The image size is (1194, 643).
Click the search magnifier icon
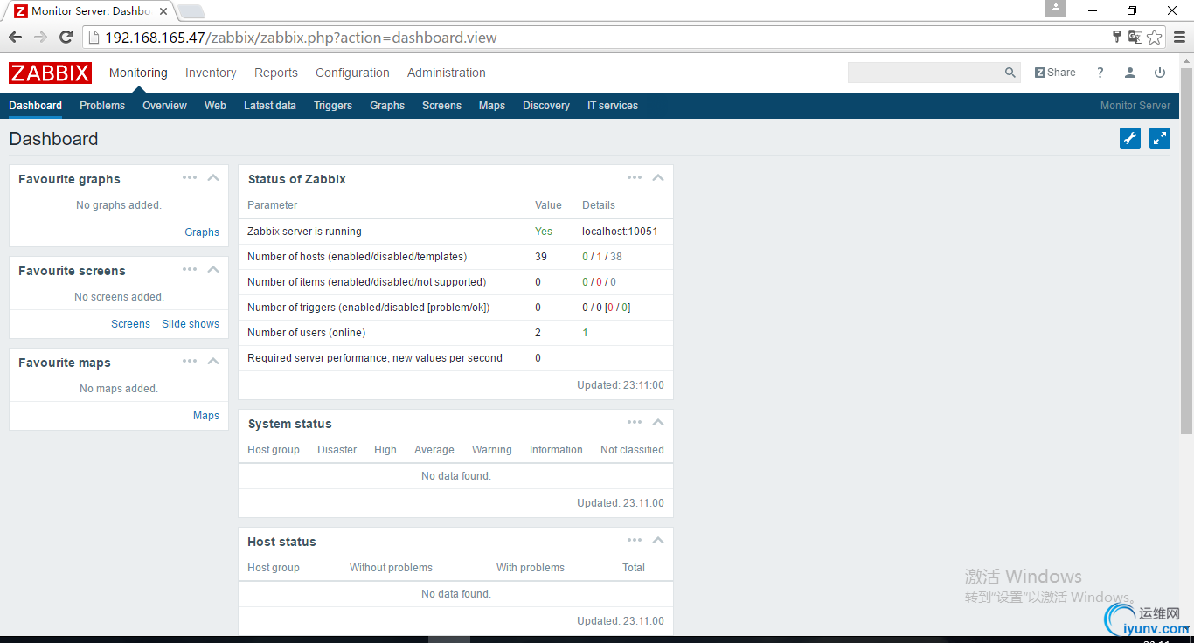click(x=1010, y=73)
